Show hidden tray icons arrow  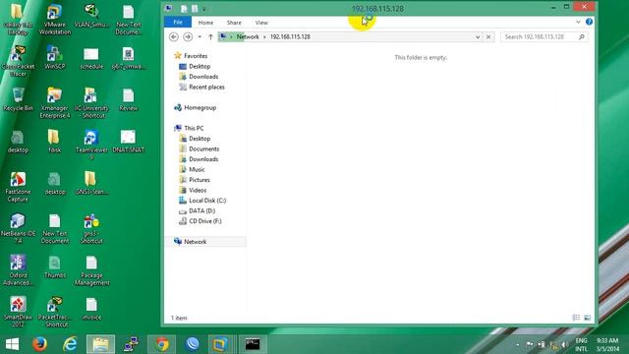click(518, 345)
